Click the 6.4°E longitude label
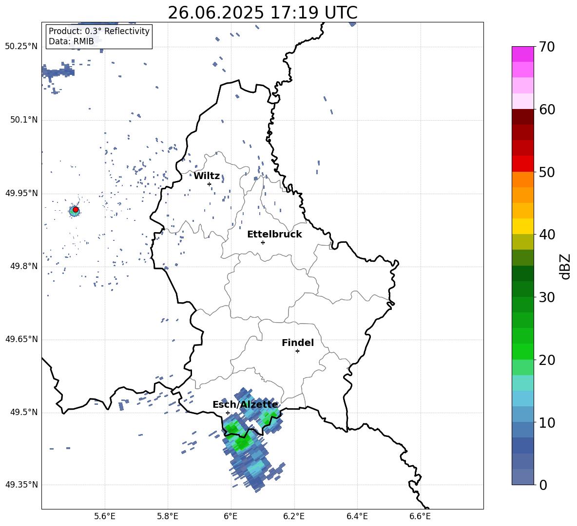The width and height of the screenshot is (577, 526). (357, 517)
